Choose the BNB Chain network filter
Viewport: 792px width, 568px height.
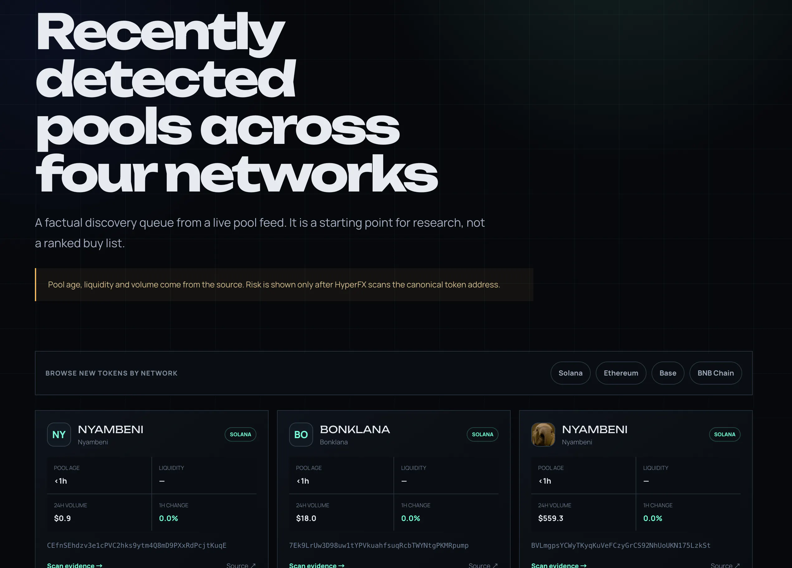[715, 373]
